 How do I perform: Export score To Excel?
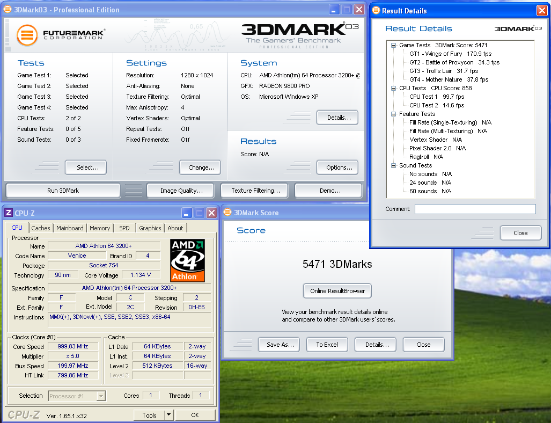[327, 345]
